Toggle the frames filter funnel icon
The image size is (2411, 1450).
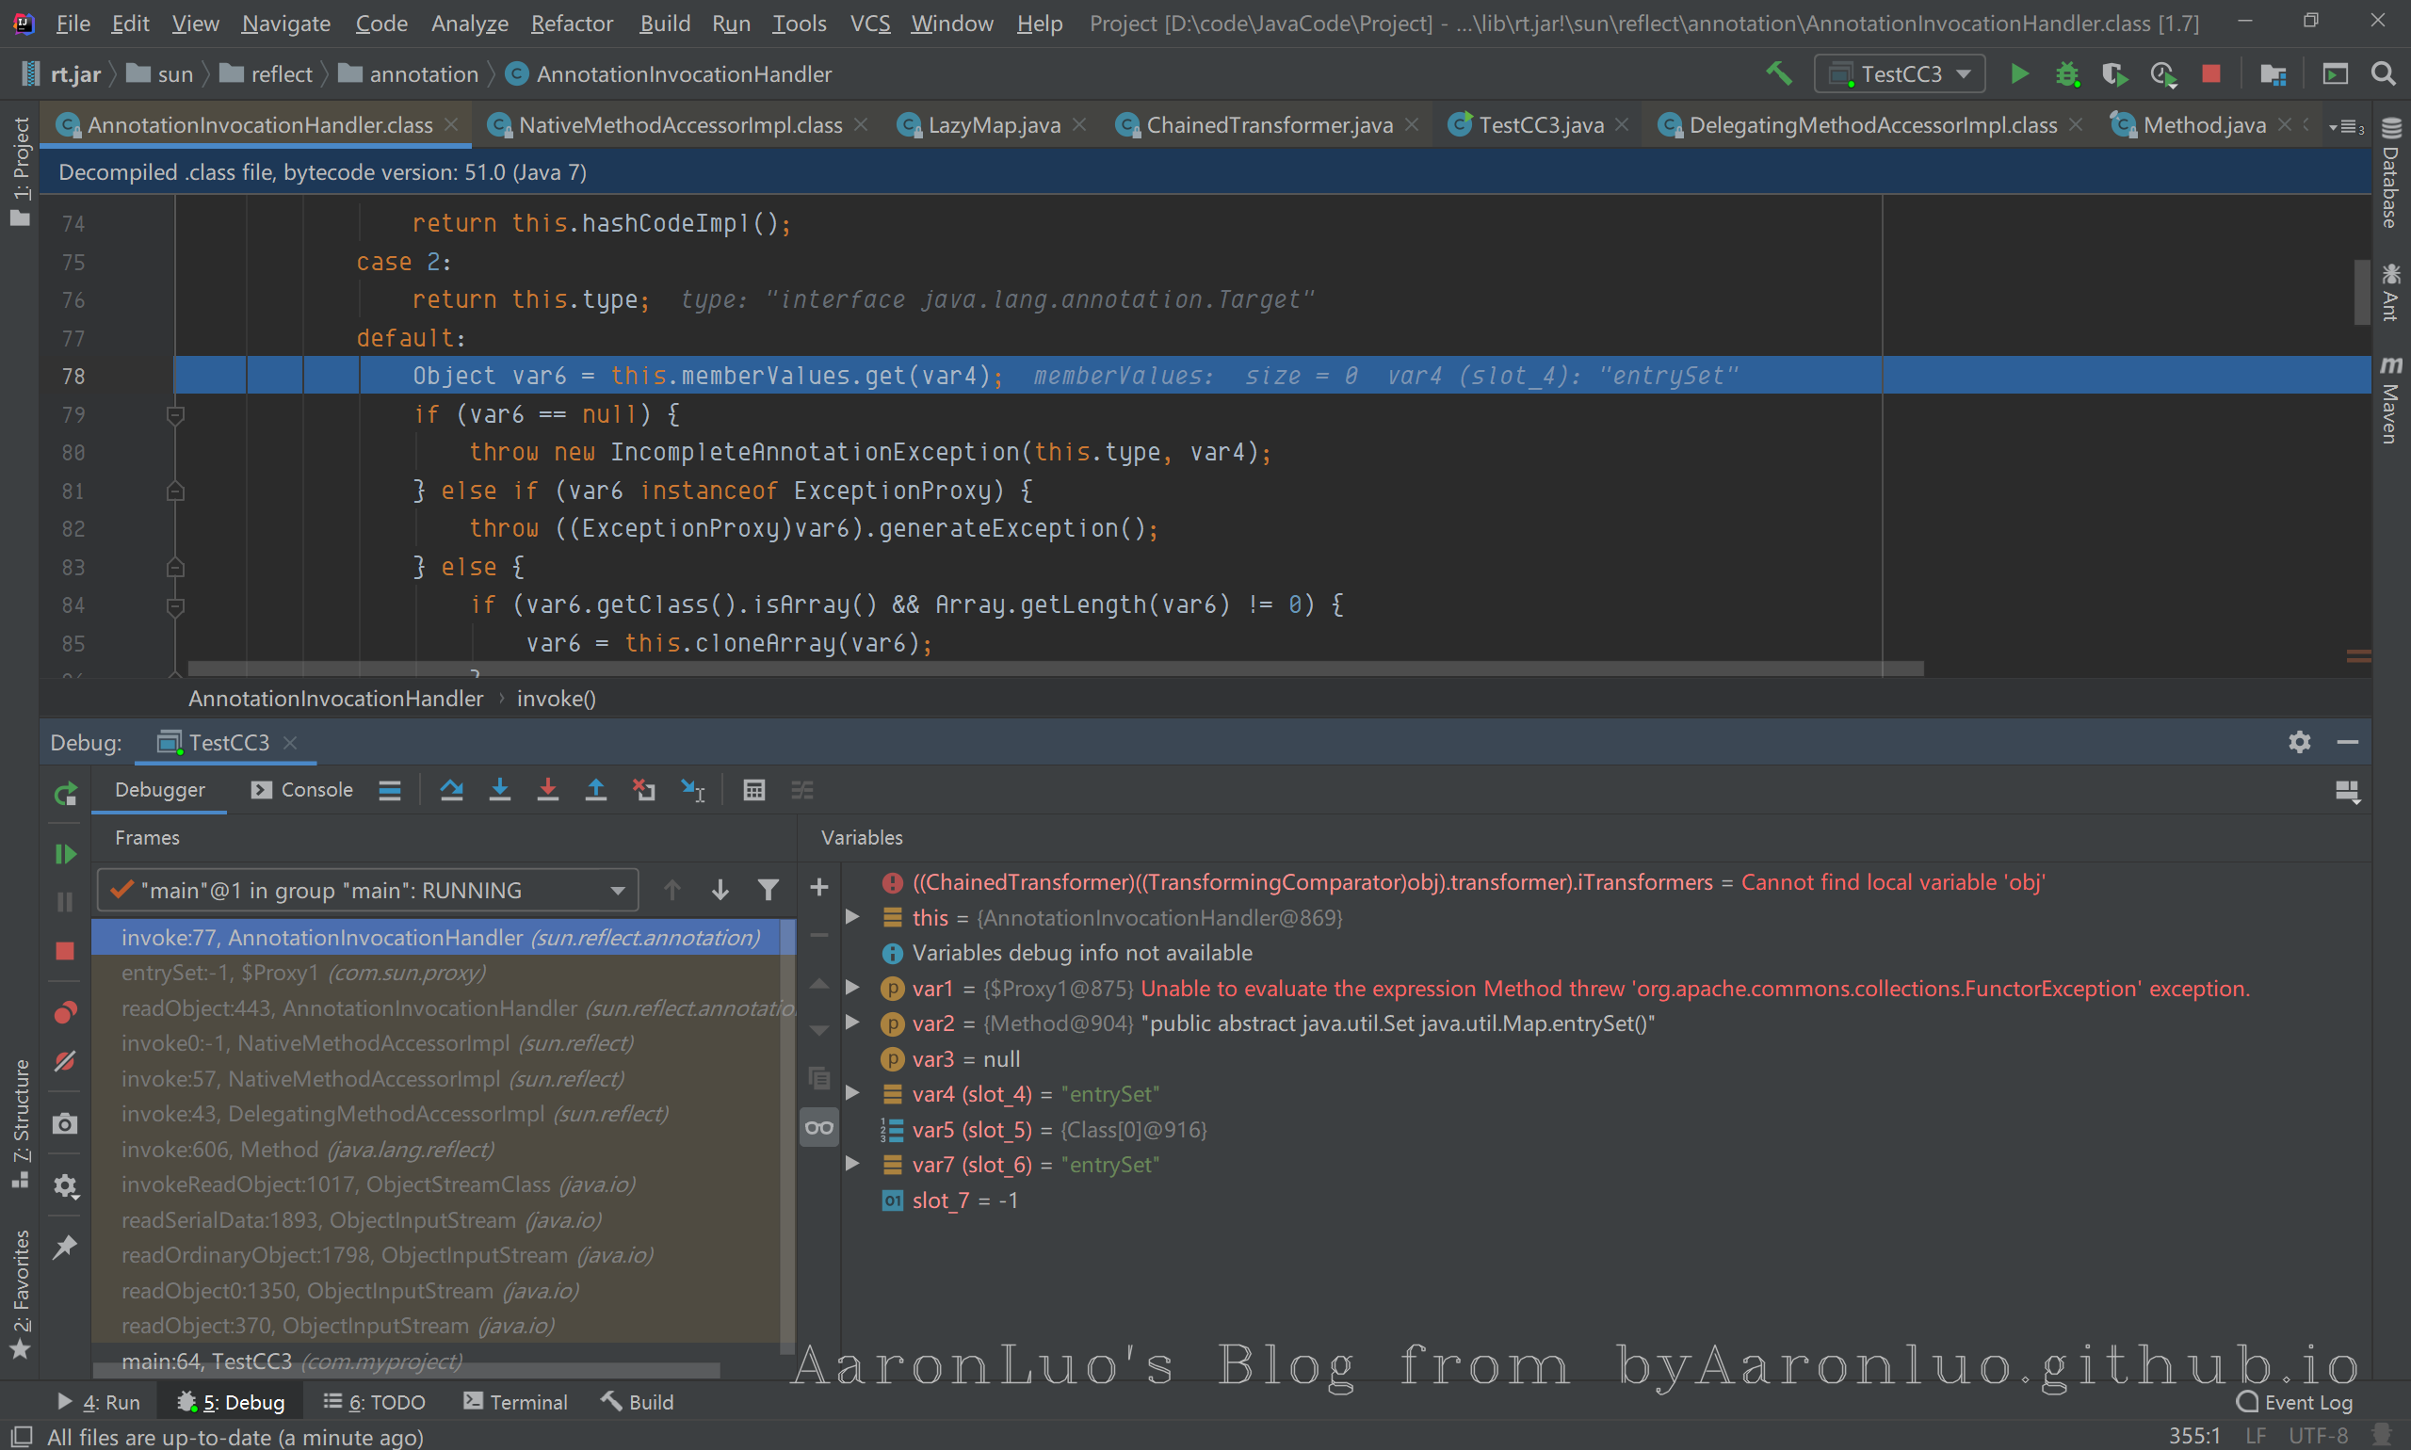[769, 890]
